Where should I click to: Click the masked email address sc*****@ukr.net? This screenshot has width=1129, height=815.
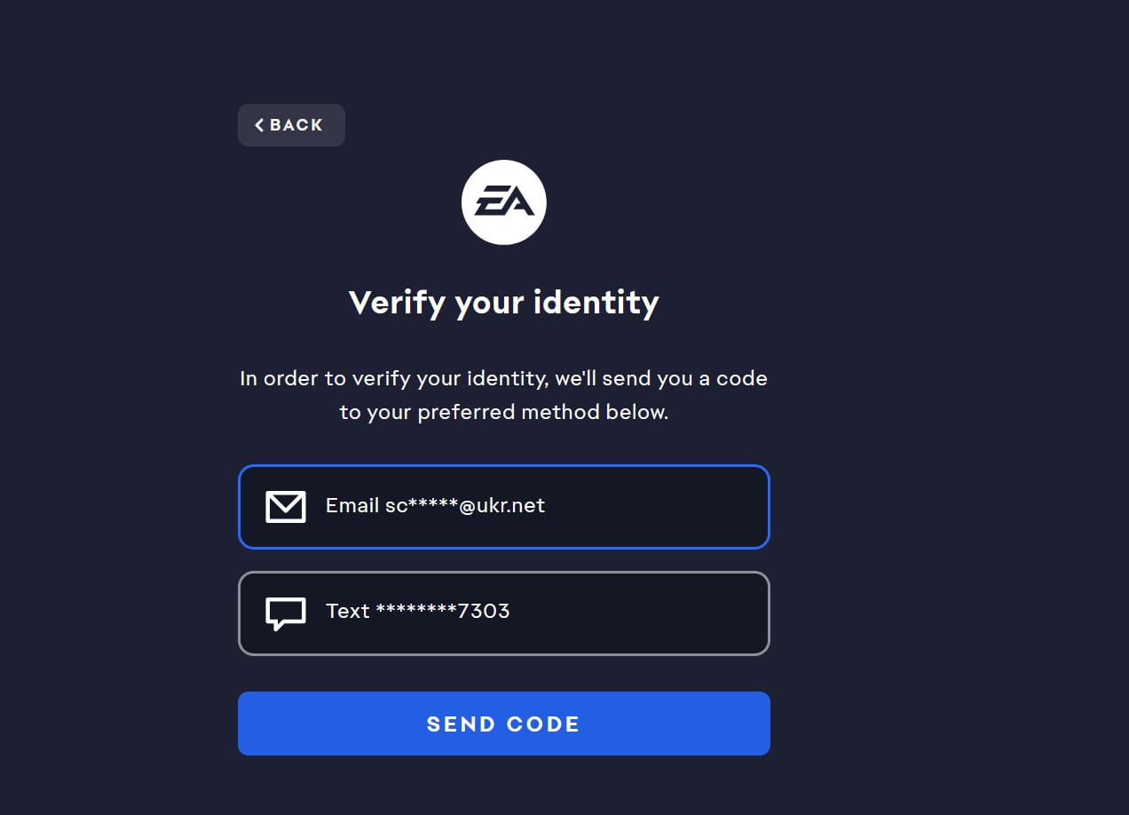point(465,506)
